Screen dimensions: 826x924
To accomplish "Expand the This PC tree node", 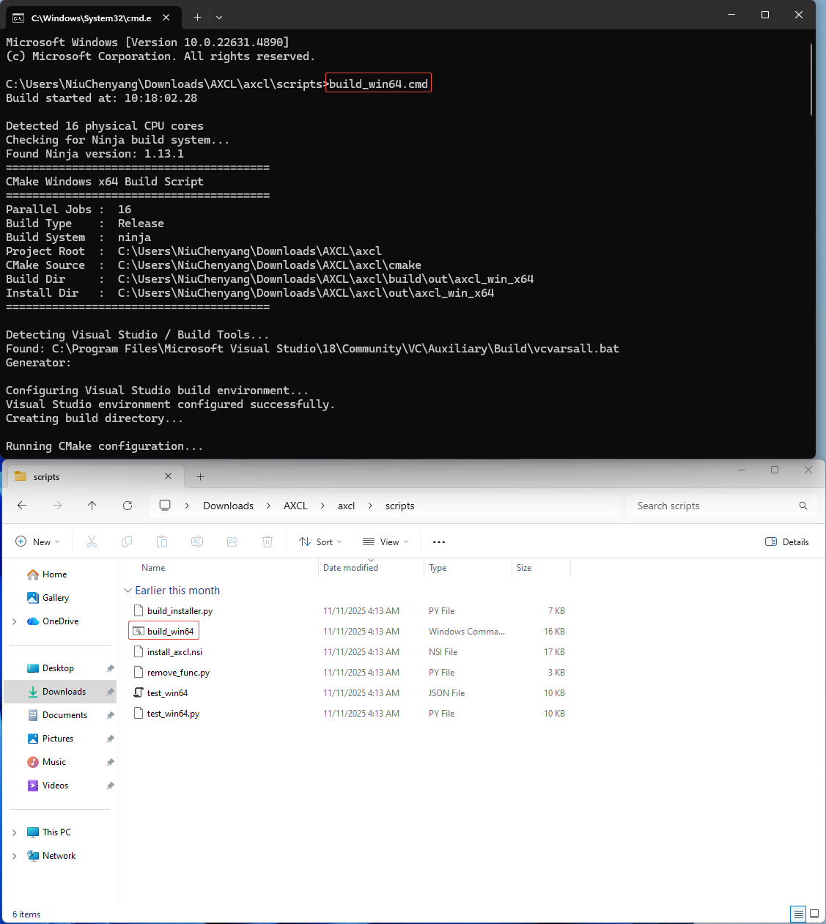I will pyautogui.click(x=15, y=832).
